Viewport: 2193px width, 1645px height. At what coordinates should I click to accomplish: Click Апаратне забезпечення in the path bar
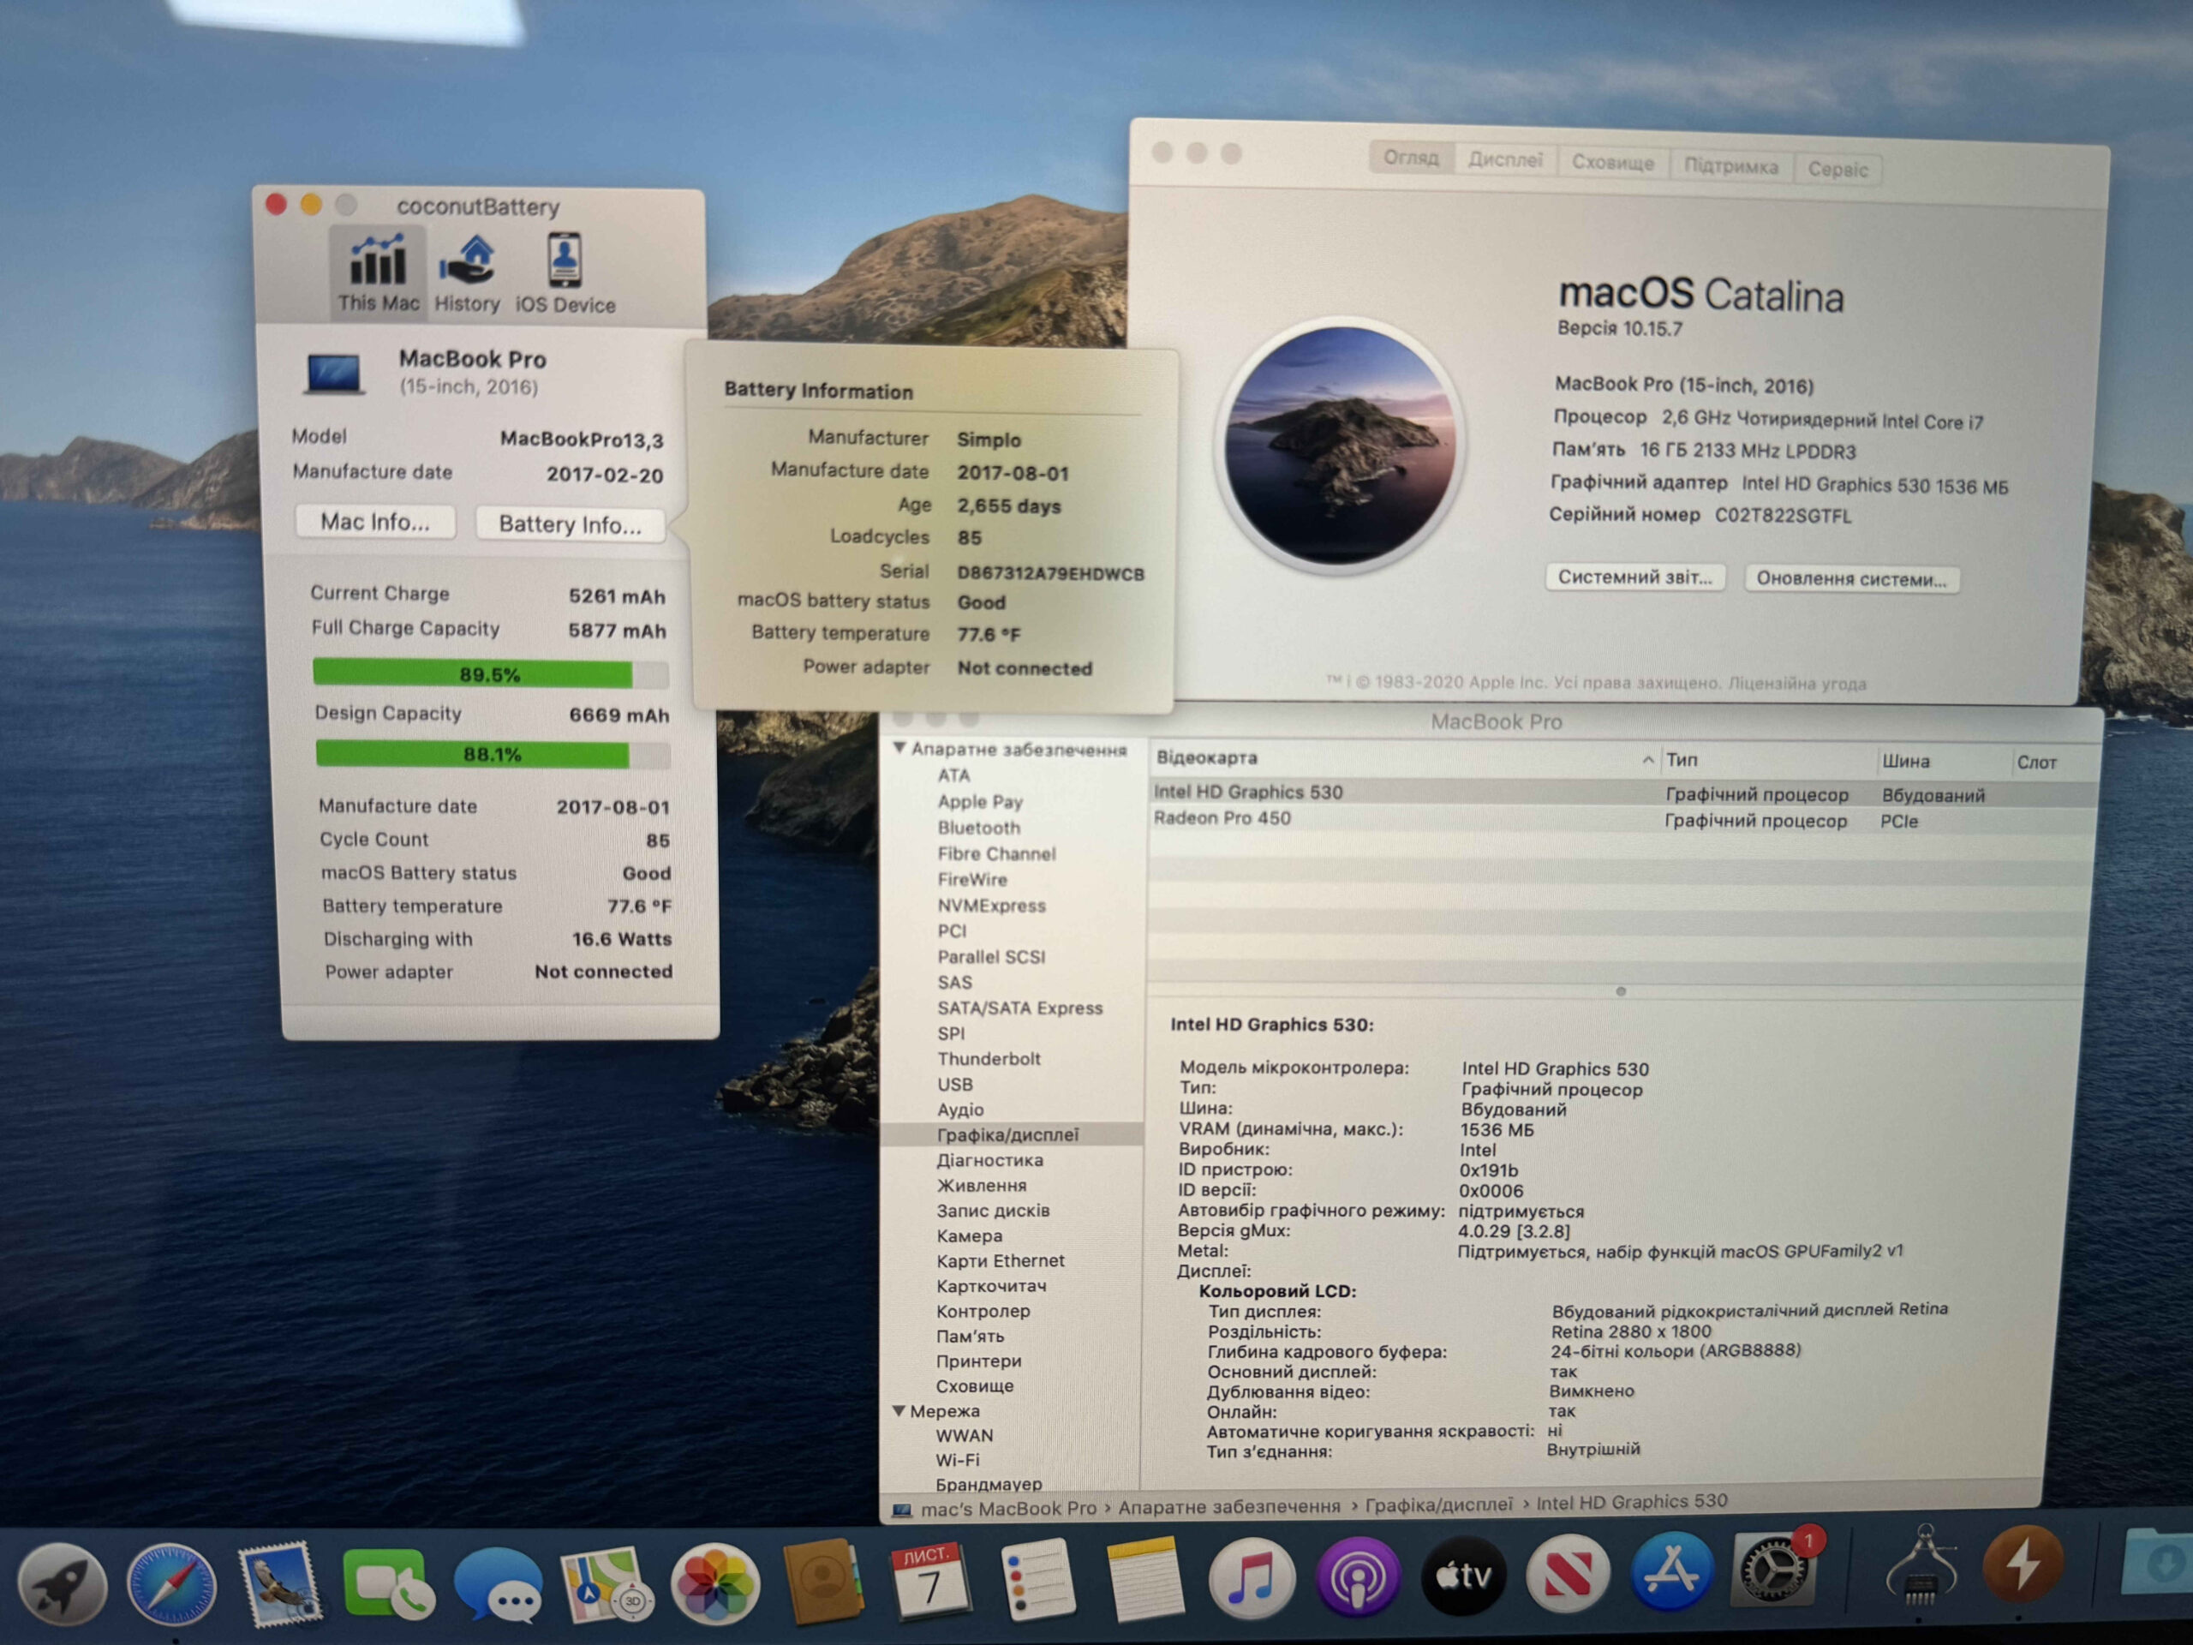tap(1229, 1507)
